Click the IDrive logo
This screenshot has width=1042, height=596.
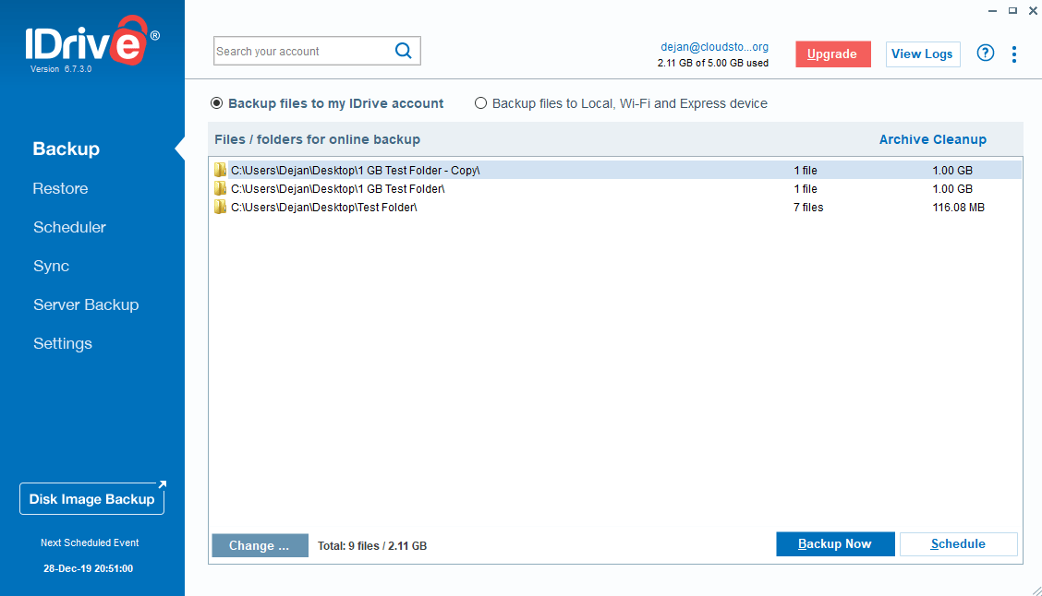point(91,42)
